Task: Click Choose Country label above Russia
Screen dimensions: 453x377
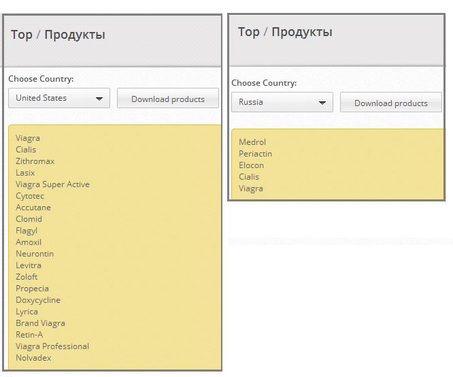Action: pyautogui.click(x=264, y=83)
